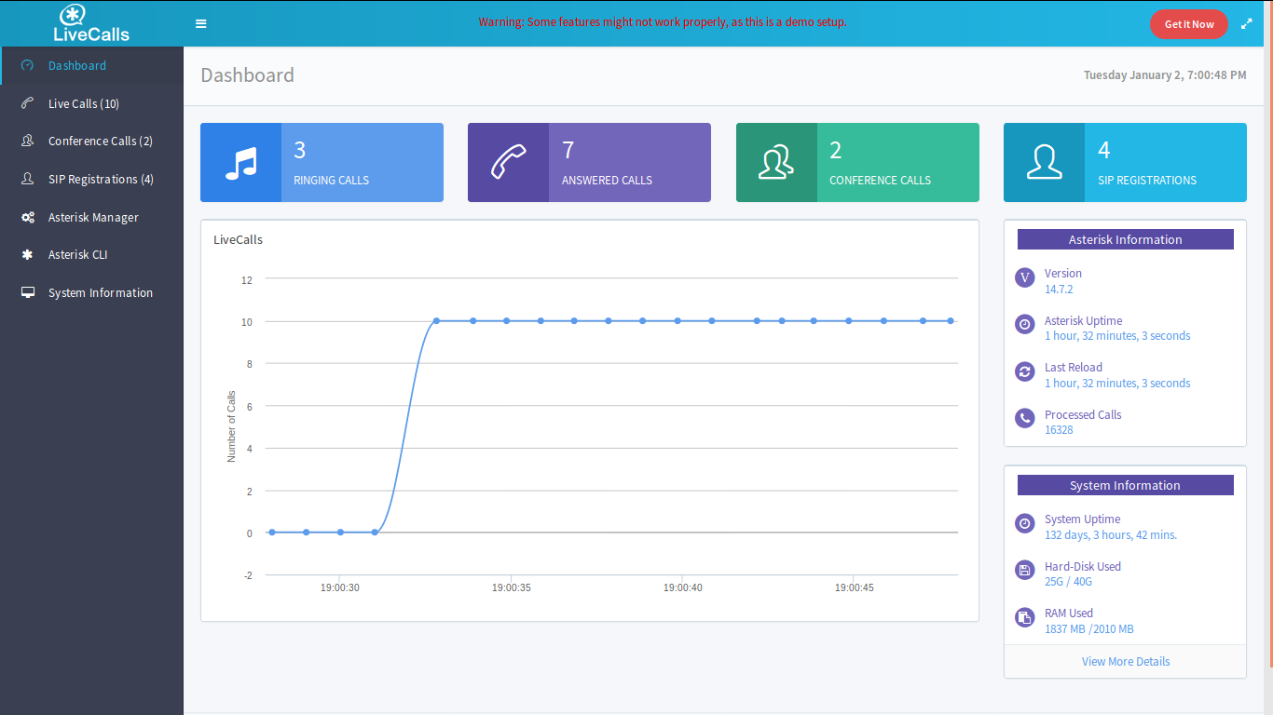The image size is (1273, 715).
Task: Click the System Information panel header
Action: [1126, 485]
